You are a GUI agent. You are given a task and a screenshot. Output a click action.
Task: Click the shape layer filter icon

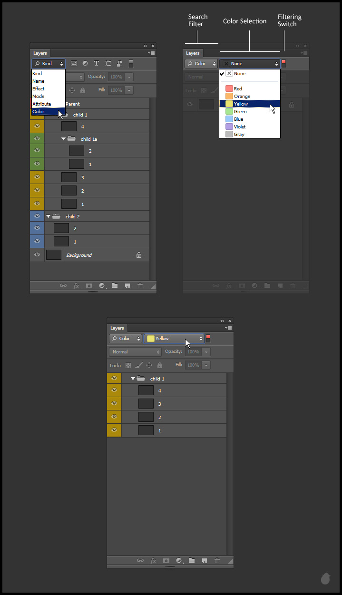pos(108,64)
